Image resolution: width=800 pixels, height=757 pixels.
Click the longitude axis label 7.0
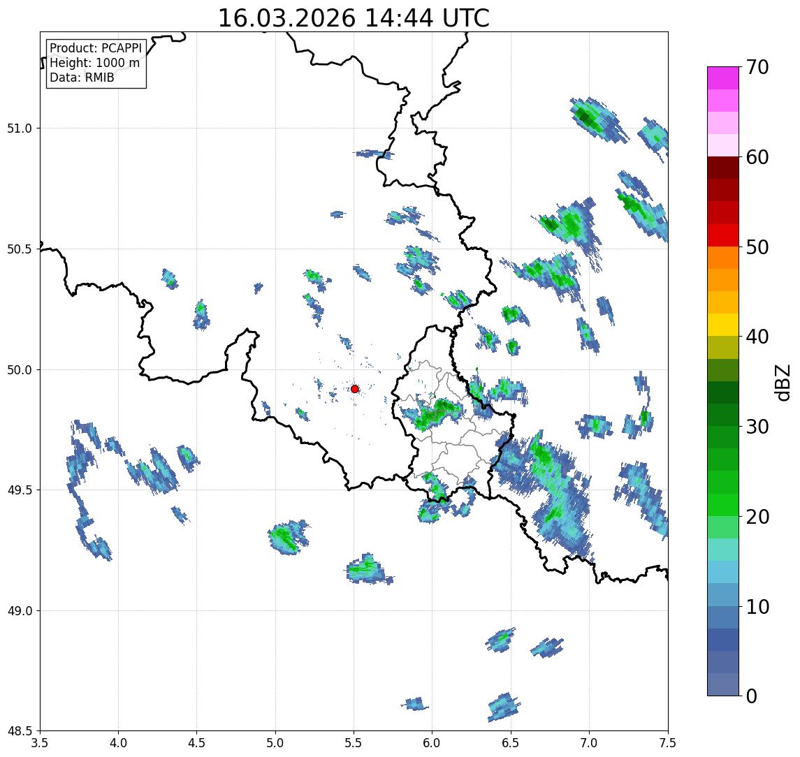coord(590,743)
